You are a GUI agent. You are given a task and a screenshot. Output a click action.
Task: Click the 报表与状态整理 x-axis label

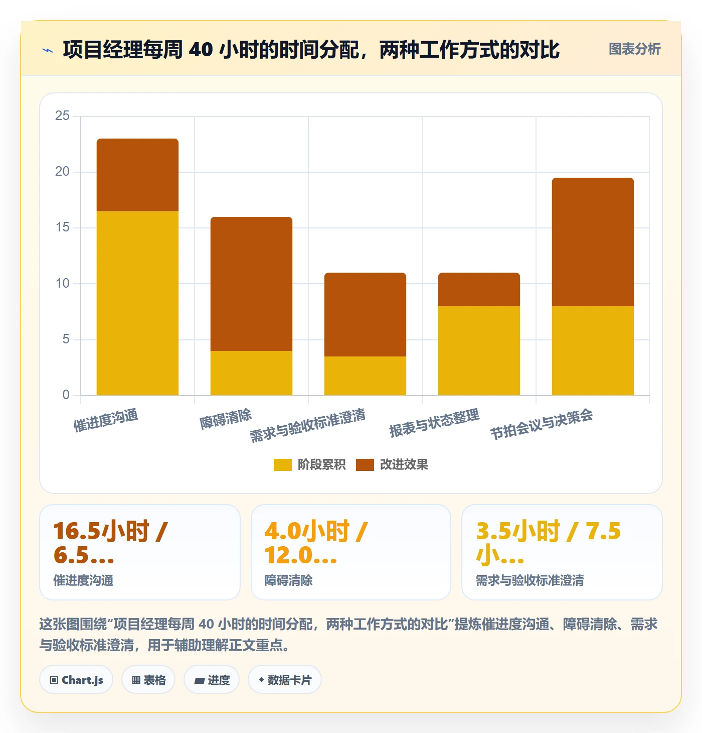click(435, 423)
